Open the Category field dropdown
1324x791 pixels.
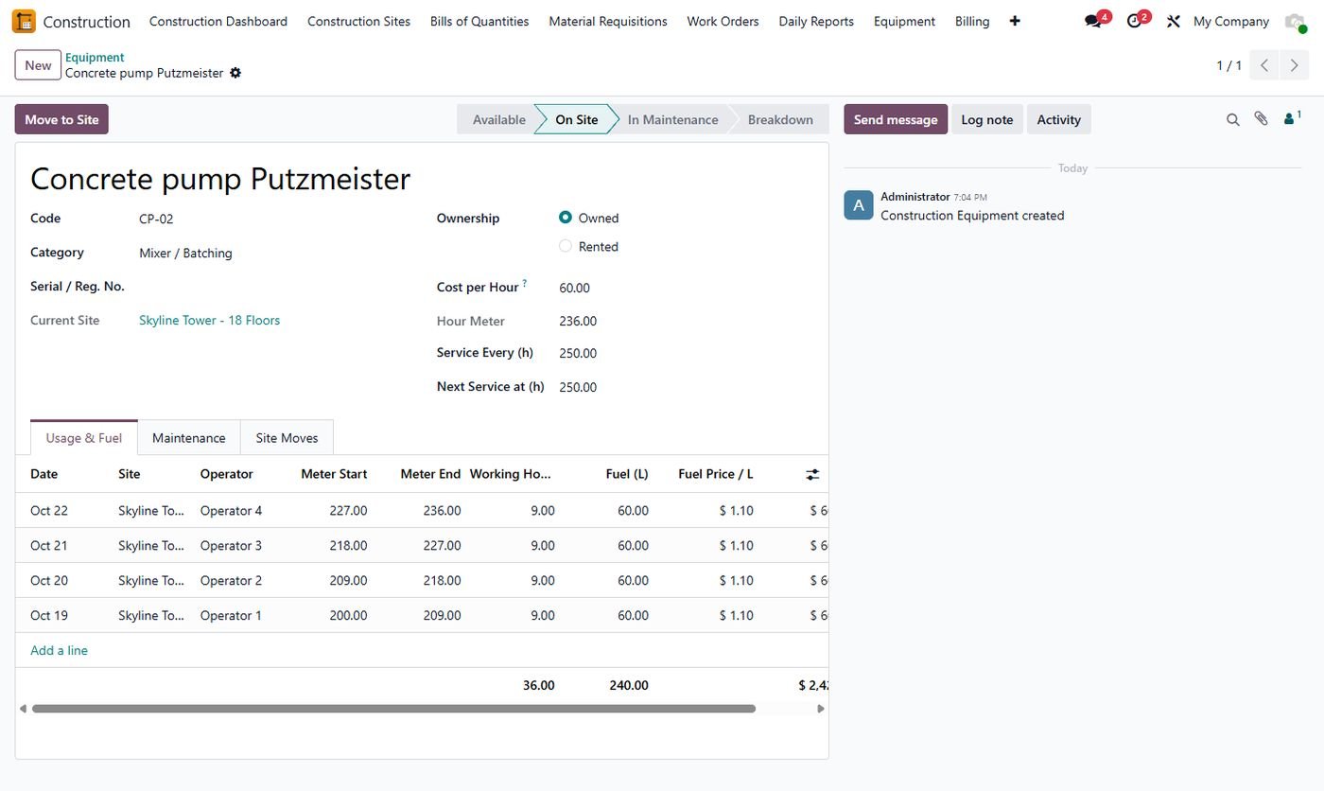click(x=274, y=253)
